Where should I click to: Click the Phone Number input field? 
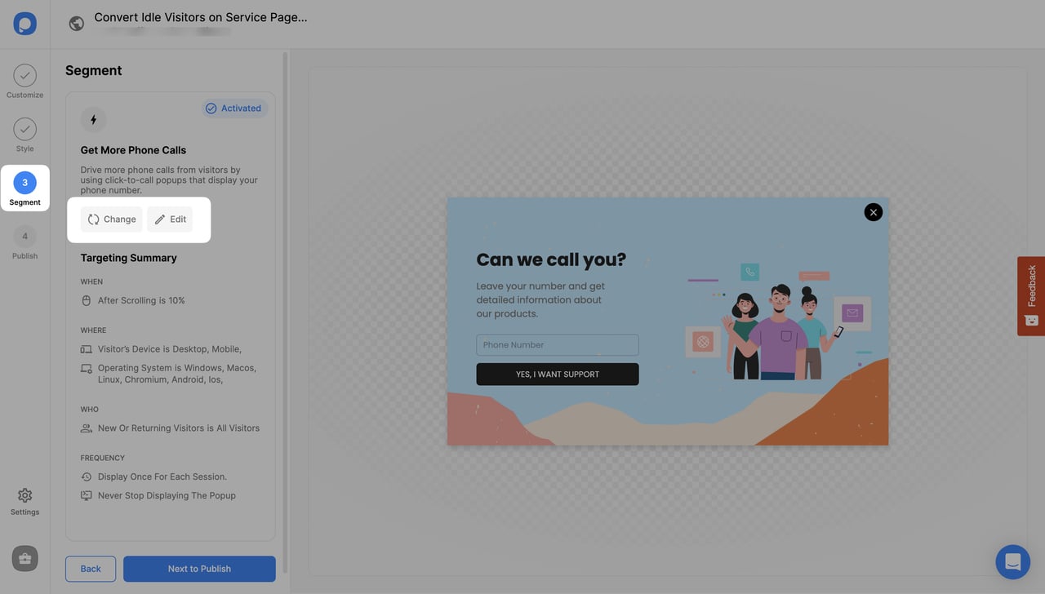click(558, 344)
